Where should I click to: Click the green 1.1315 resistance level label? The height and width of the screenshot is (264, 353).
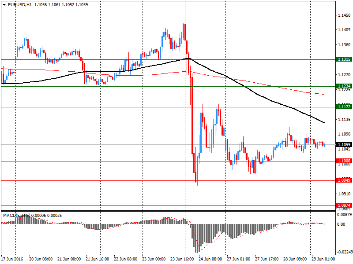[x=344, y=59]
